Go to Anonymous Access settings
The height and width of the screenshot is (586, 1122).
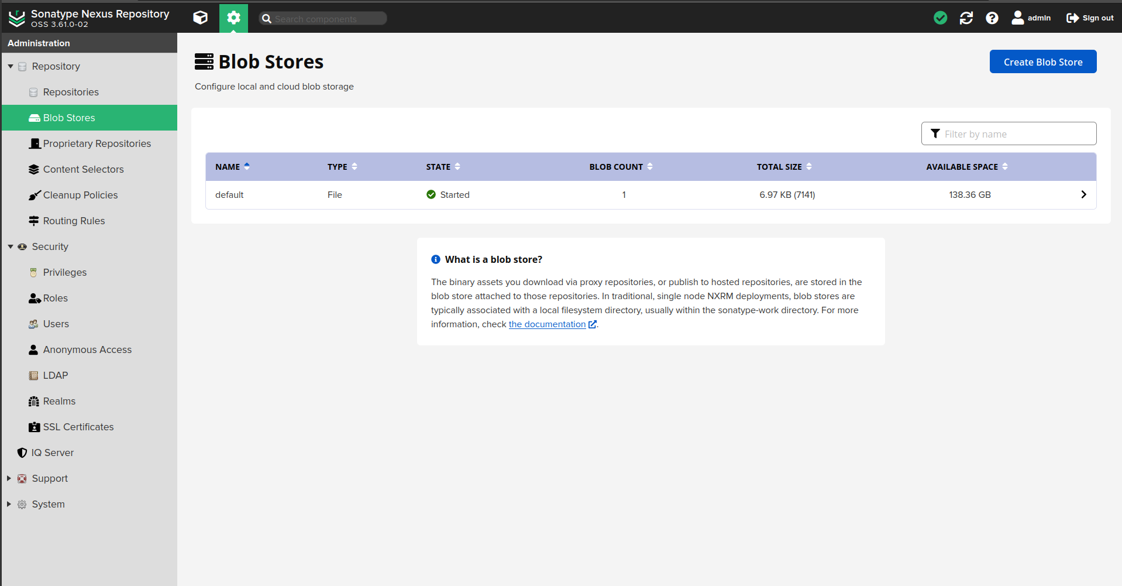(87, 349)
